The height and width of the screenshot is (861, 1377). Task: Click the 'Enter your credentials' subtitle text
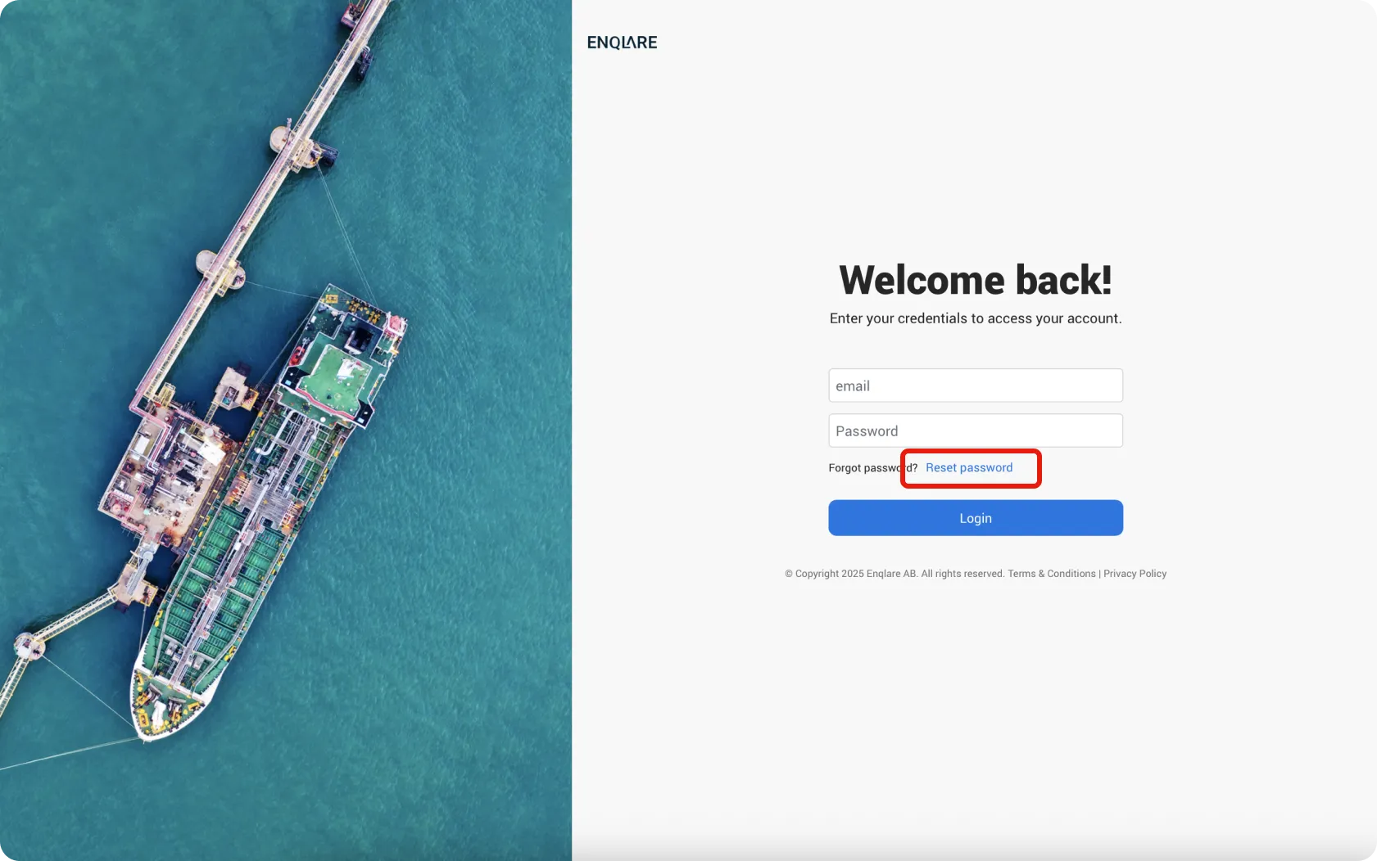[x=975, y=318]
